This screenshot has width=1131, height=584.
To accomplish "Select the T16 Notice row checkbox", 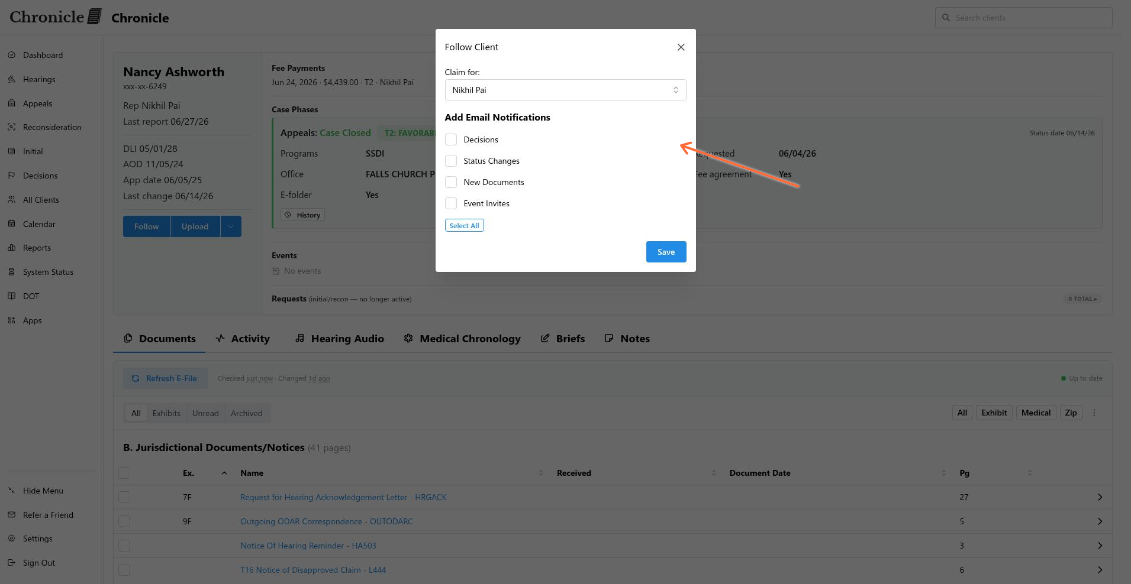I will tap(124, 570).
